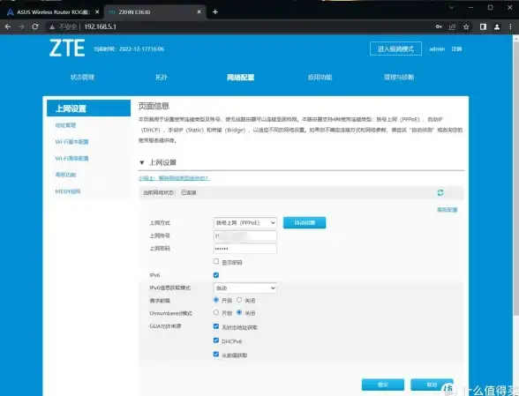The image size is (519, 396).
Task: Select 上网设置 in the sidebar
Action: (88, 108)
